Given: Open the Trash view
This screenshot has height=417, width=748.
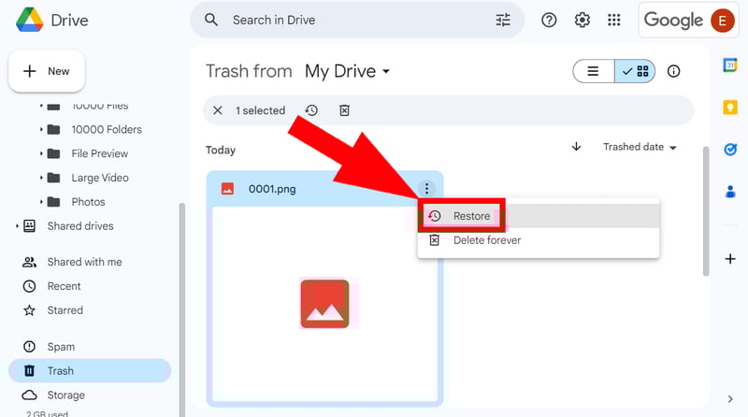Looking at the screenshot, I should (x=90, y=371).
